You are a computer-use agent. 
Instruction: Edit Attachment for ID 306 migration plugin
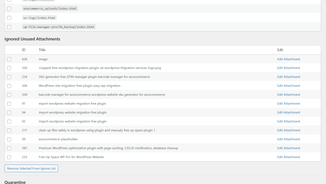288,86
